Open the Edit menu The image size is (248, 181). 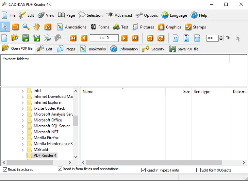(26, 15)
